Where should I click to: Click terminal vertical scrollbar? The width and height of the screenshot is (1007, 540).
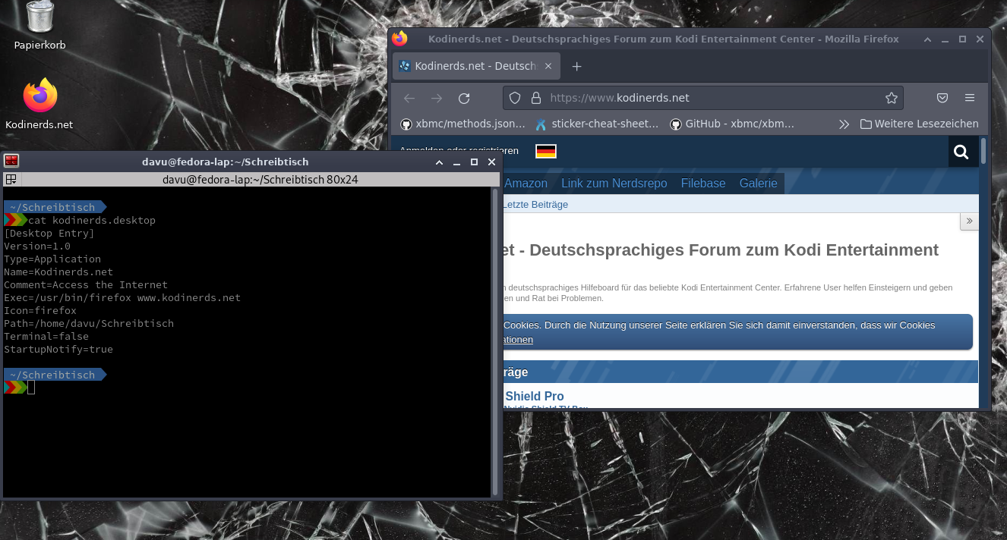coord(496,341)
